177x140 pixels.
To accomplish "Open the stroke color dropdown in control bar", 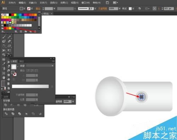I will point(32,8).
